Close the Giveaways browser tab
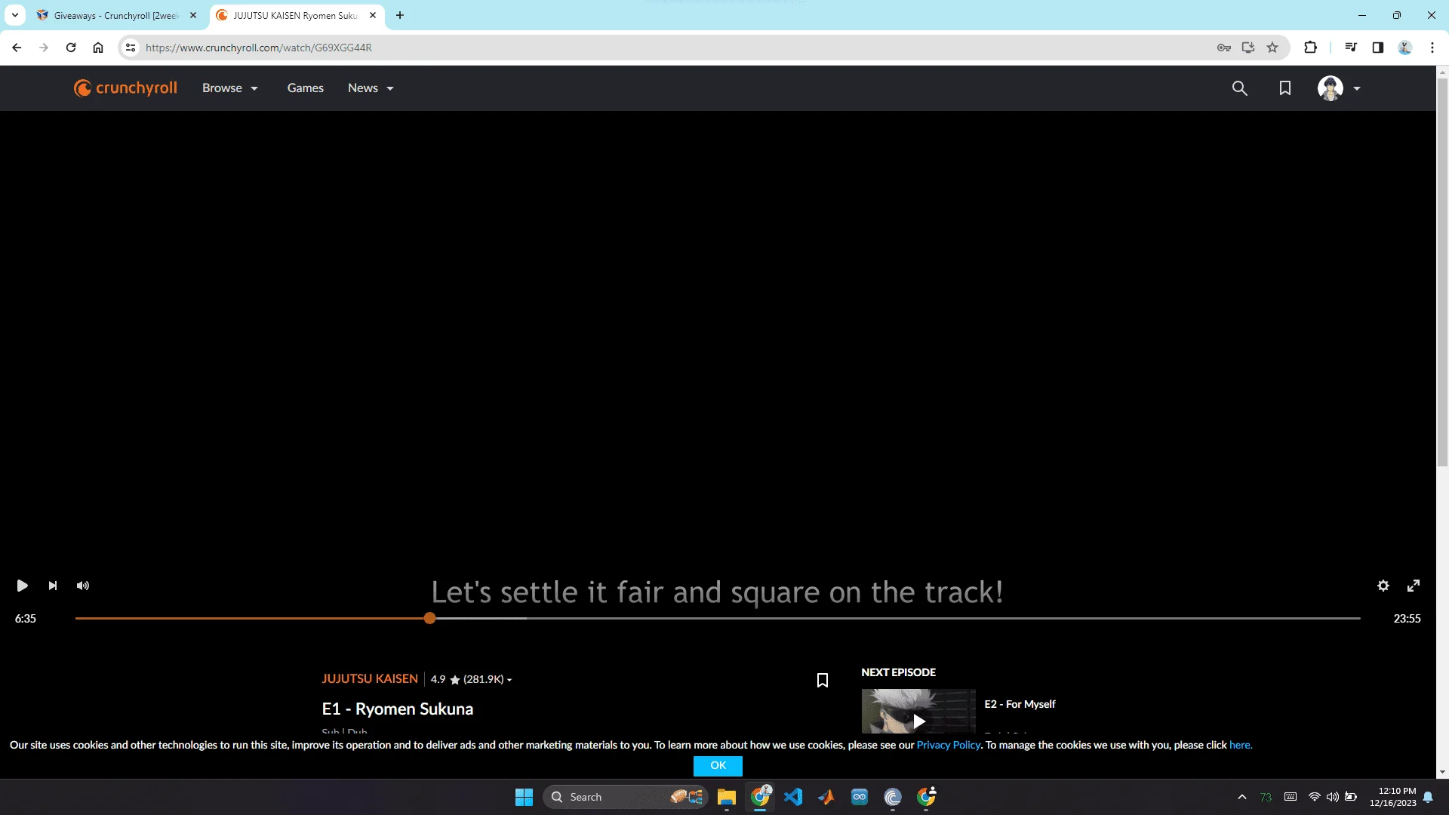This screenshot has height=815, width=1449. 193,15
